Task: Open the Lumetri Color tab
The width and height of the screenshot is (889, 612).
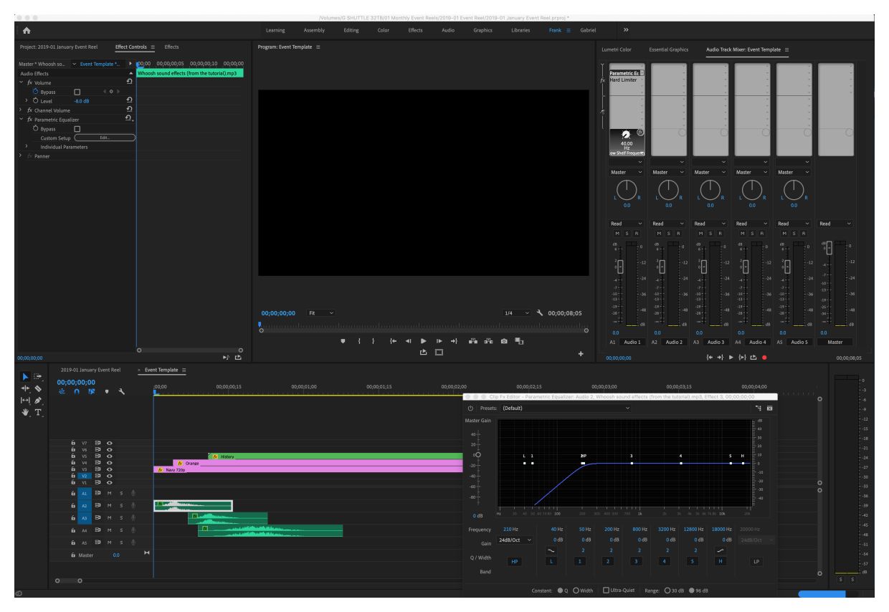Action: coord(617,49)
